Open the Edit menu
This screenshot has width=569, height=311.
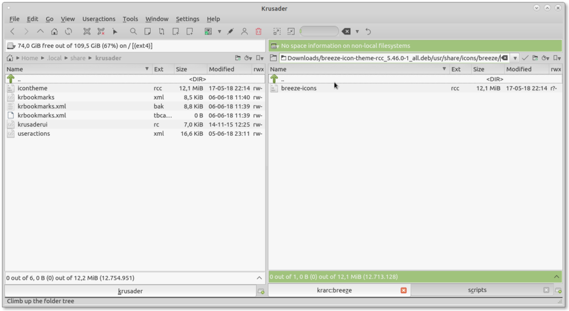point(32,19)
